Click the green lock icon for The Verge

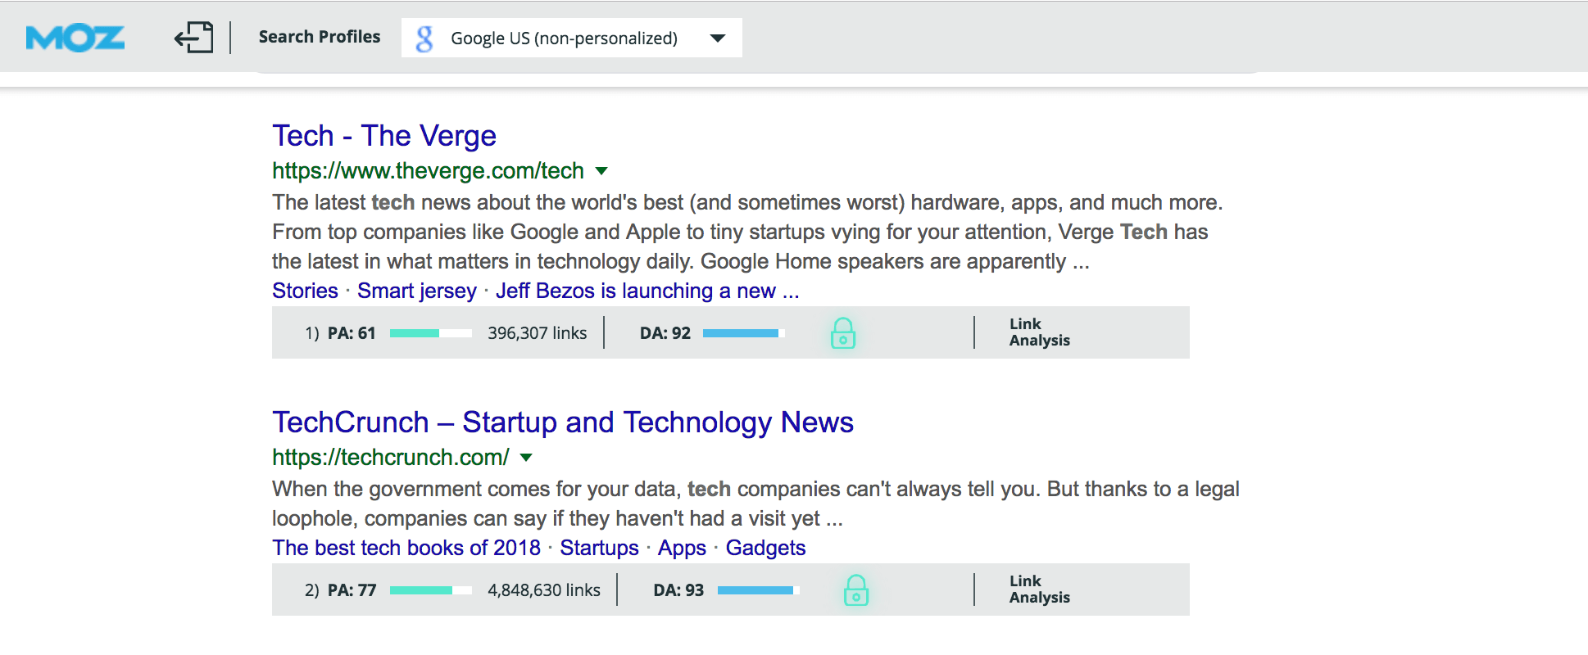point(842,333)
